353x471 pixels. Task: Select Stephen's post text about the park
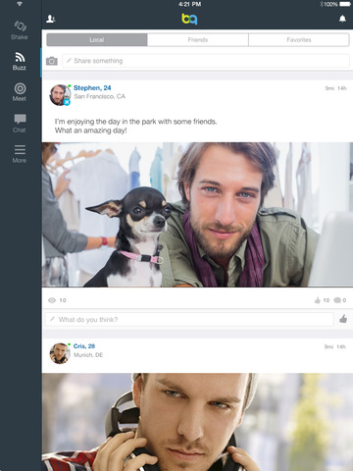point(135,126)
